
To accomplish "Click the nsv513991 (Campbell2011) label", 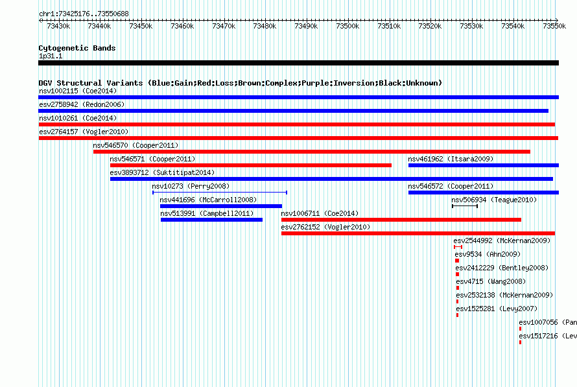I will [x=207, y=213].
